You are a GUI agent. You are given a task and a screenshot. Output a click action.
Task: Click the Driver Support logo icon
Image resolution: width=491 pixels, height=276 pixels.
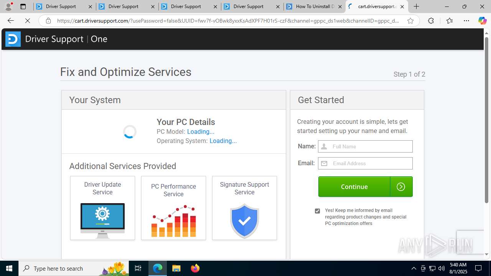coord(13,39)
